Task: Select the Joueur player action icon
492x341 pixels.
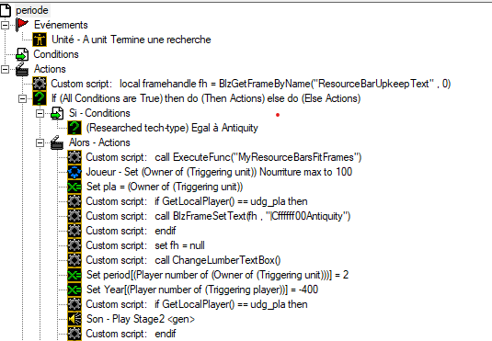Action: click(74, 172)
